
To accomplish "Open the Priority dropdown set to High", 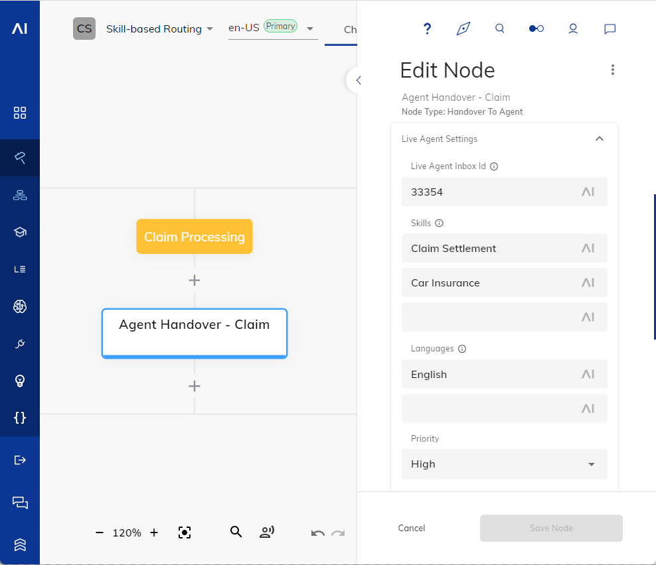I will pos(504,464).
